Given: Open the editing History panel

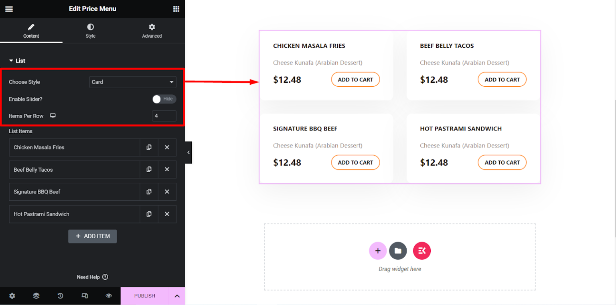Looking at the screenshot, I should pyautogui.click(x=60, y=296).
